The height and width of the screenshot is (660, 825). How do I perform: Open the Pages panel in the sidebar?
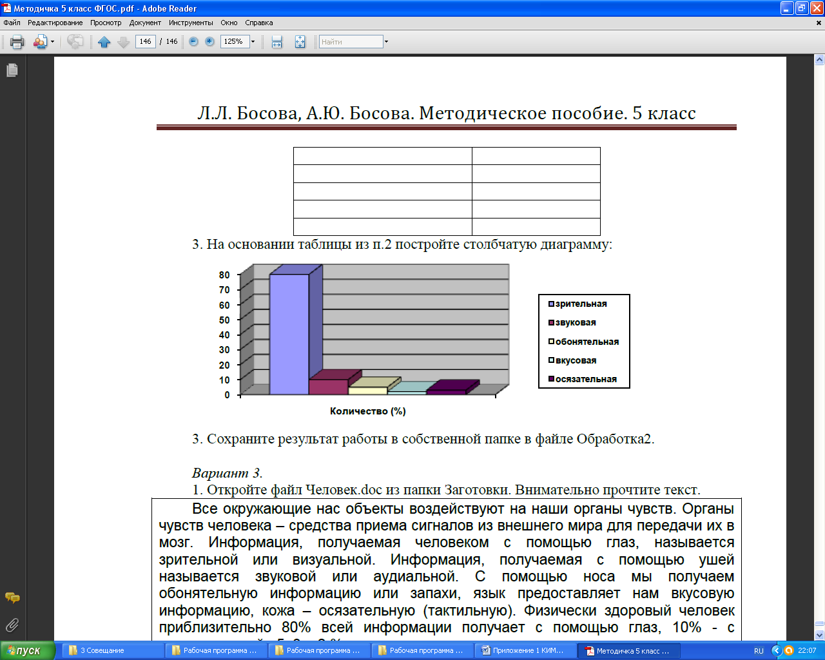click(x=12, y=70)
